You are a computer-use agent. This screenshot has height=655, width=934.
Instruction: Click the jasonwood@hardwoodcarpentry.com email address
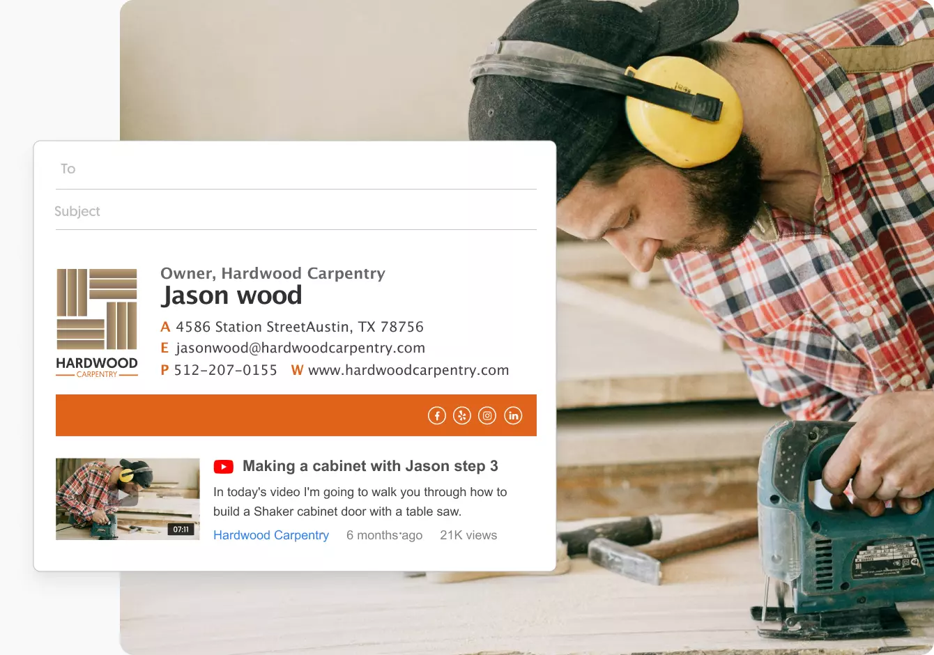[x=302, y=348]
